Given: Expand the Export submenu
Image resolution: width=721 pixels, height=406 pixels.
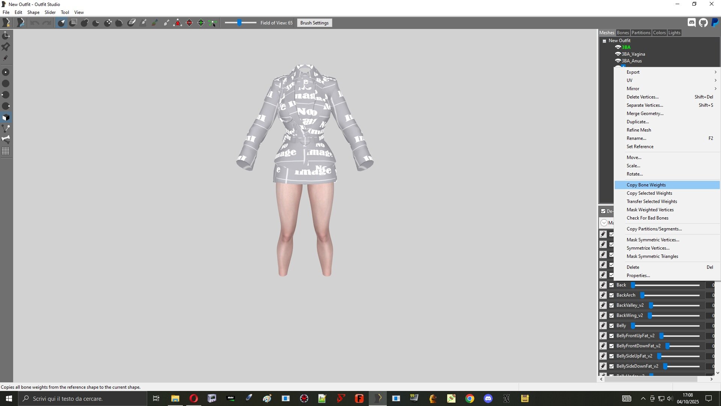Looking at the screenshot, I should tap(667, 72).
